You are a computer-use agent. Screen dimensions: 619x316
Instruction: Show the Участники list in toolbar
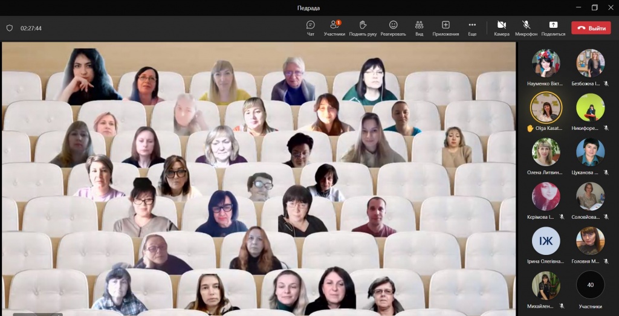(x=334, y=28)
